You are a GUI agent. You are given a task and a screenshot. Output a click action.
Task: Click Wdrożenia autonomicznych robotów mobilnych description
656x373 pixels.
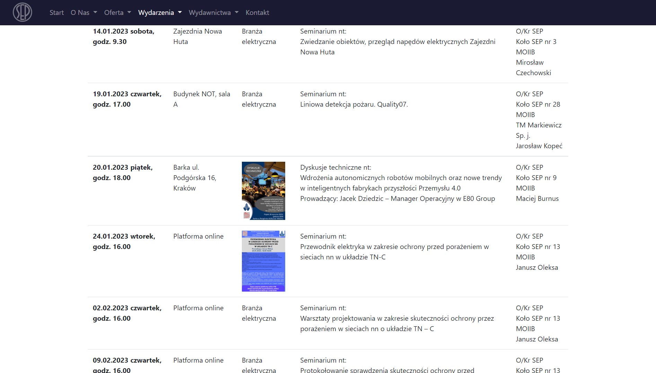[x=401, y=183]
